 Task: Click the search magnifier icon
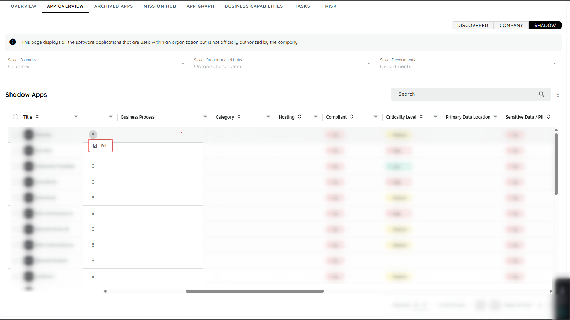coord(542,94)
